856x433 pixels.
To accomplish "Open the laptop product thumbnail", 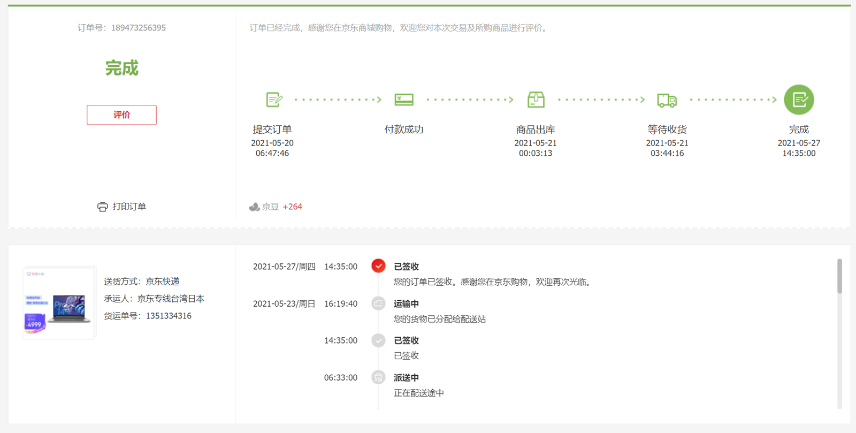I will point(59,303).
